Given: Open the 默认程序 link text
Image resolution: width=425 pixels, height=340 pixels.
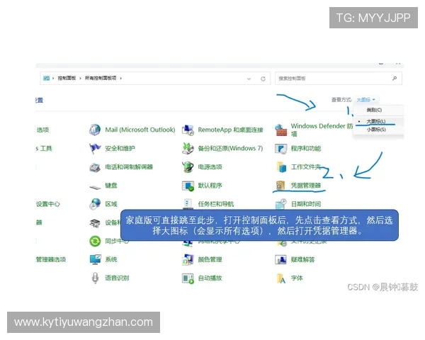Looking at the screenshot, I should tap(210, 186).
